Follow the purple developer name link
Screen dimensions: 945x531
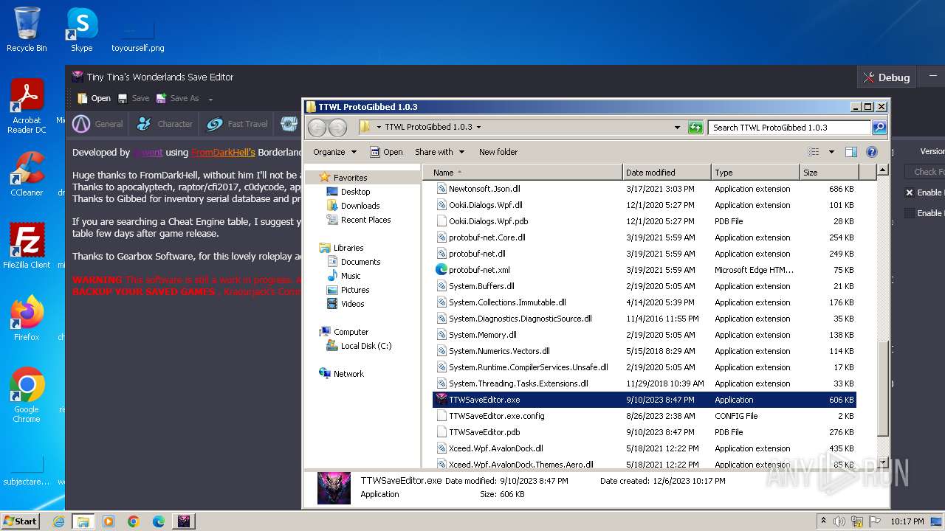tap(148, 152)
